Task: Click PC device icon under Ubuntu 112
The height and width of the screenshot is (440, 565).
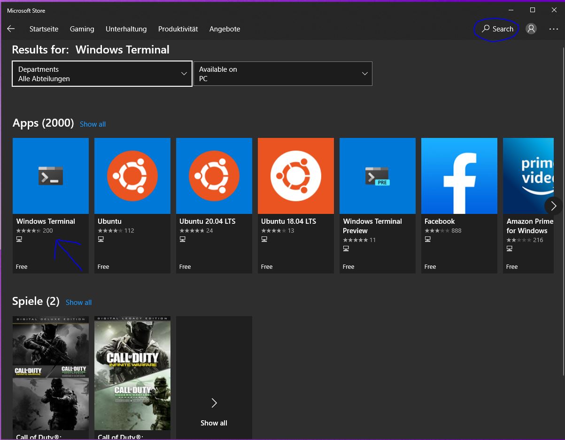Action: pos(101,239)
